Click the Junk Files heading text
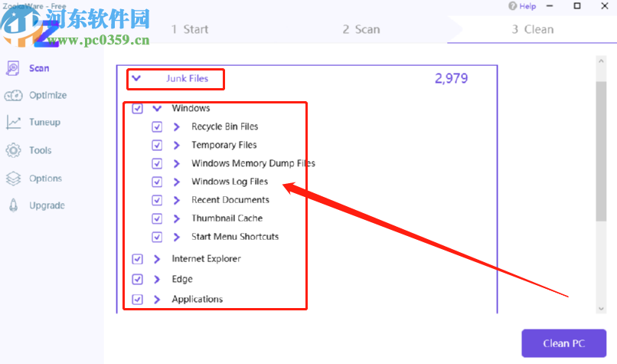 click(x=188, y=78)
